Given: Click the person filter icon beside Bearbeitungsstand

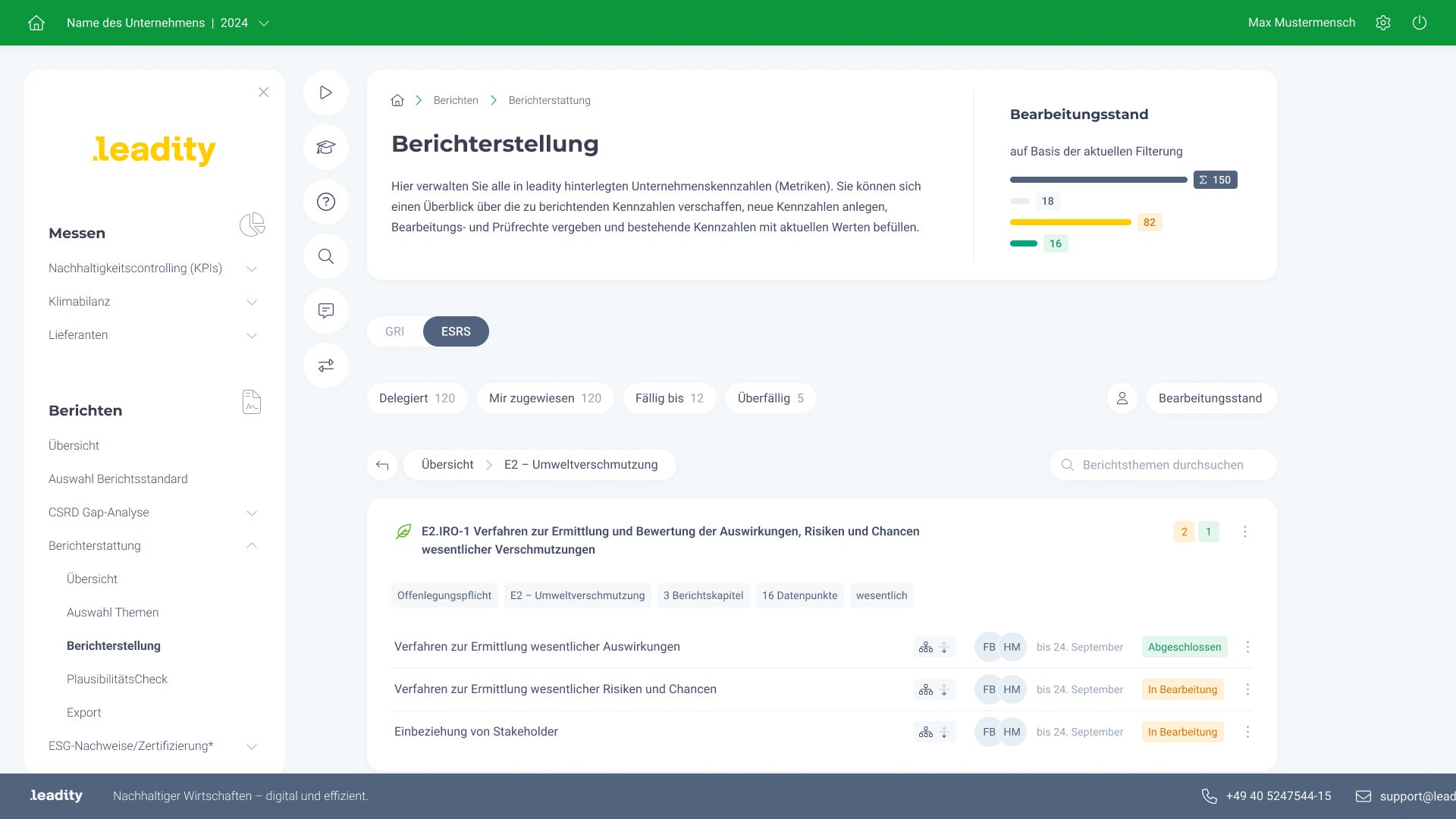Looking at the screenshot, I should 1122,398.
